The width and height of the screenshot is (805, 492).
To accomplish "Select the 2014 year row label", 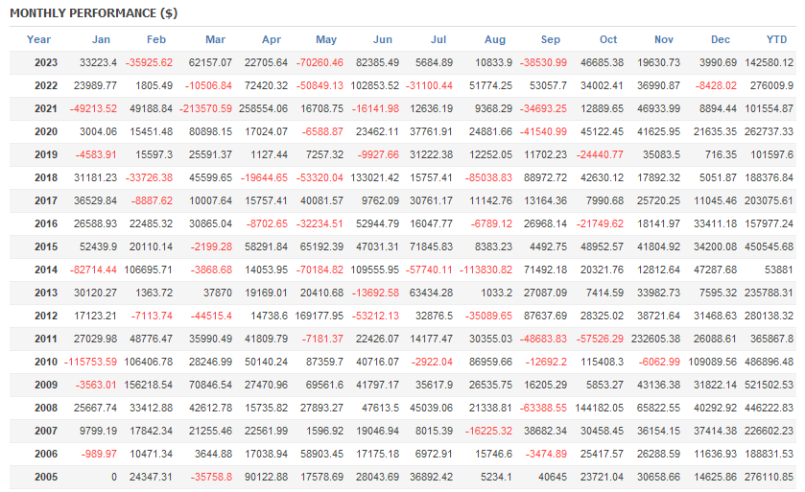I will click(45, 269).
